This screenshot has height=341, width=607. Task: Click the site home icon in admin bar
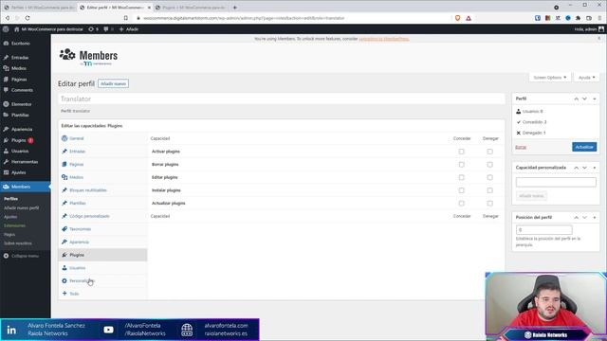pyautogui.click(x=17, y=29)
